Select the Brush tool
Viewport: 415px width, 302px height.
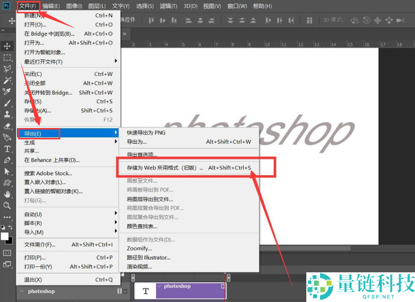pyautogui.click(x=7, y=103)
